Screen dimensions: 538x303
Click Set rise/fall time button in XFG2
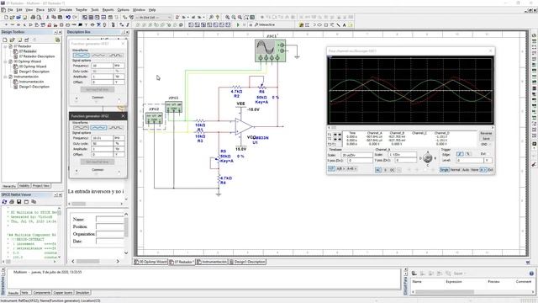pos(98,162)
